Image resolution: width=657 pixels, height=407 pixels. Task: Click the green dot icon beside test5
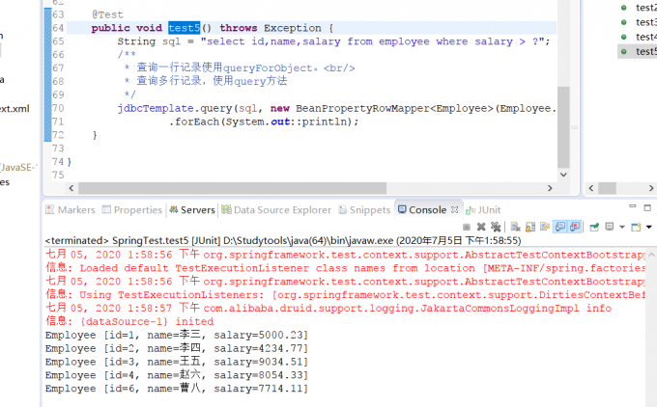624,51
